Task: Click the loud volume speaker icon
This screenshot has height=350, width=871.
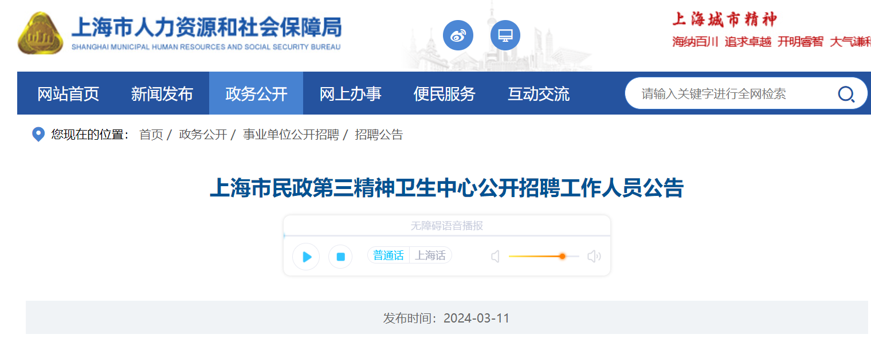Action: pyautogui.click(x=594, y=257)
